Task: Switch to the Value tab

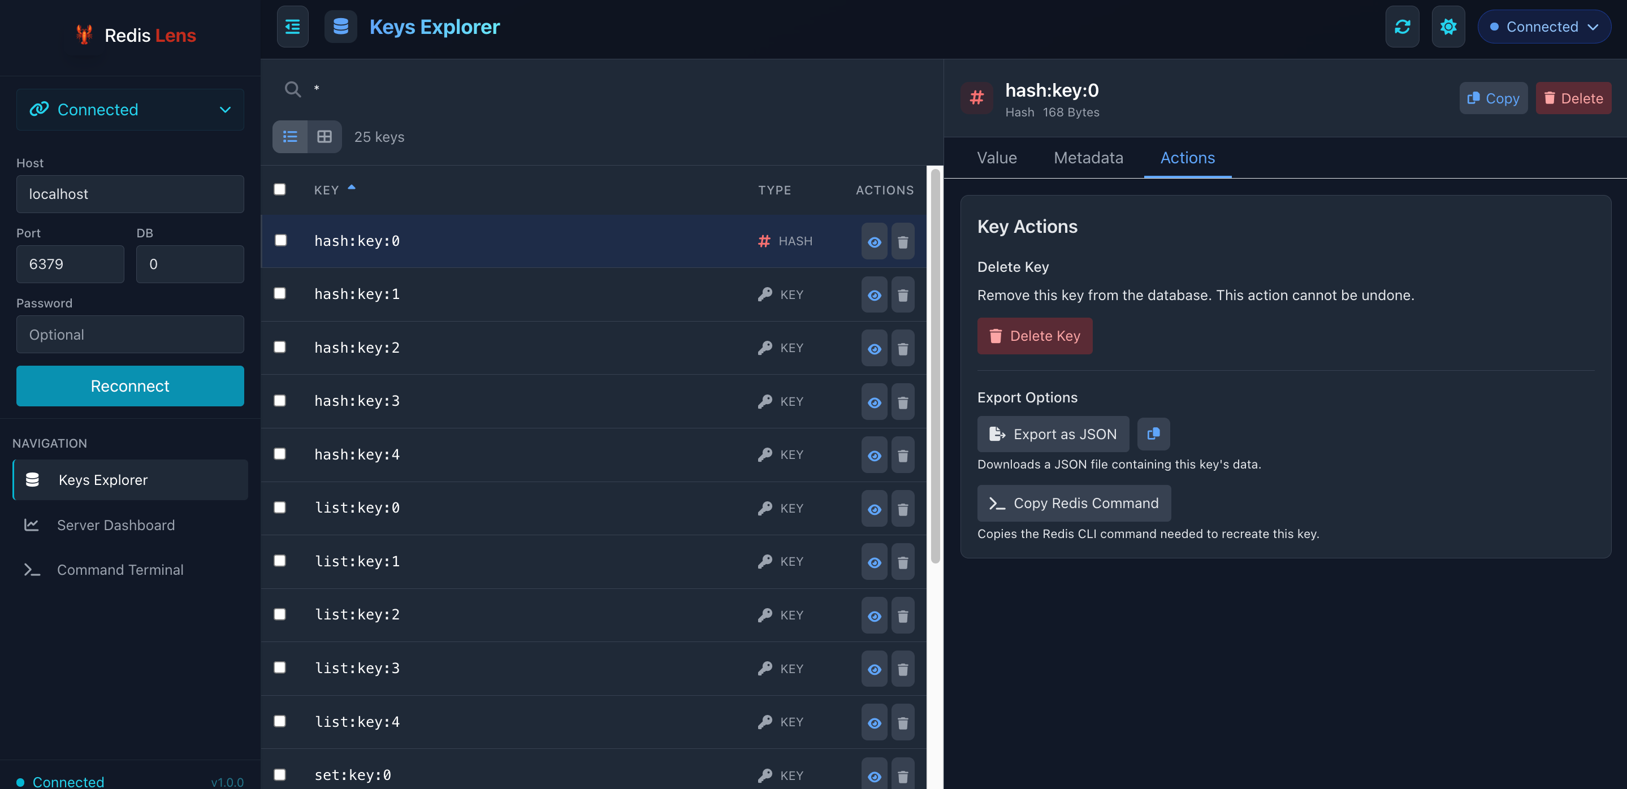Action: coord(997,157)
